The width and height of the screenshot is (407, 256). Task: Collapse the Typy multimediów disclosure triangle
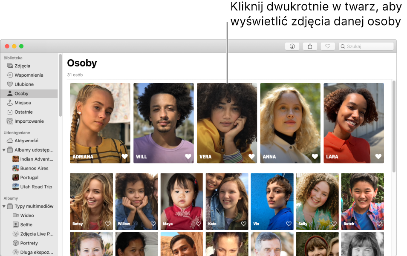pos(4,207)
